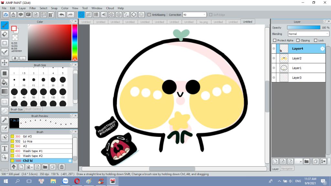Select the Brush tool in left toolbar

point(5,25)
